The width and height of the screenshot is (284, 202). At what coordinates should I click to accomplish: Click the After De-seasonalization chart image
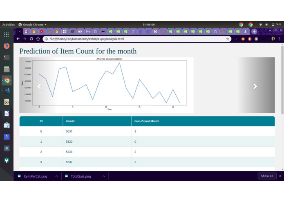click(x=107, y=85)
